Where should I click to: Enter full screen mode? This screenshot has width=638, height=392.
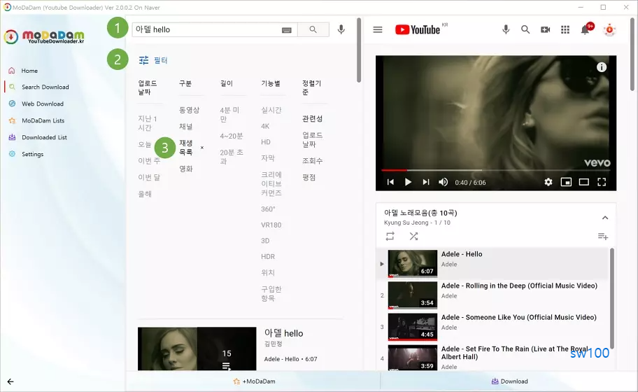[602, 182]
